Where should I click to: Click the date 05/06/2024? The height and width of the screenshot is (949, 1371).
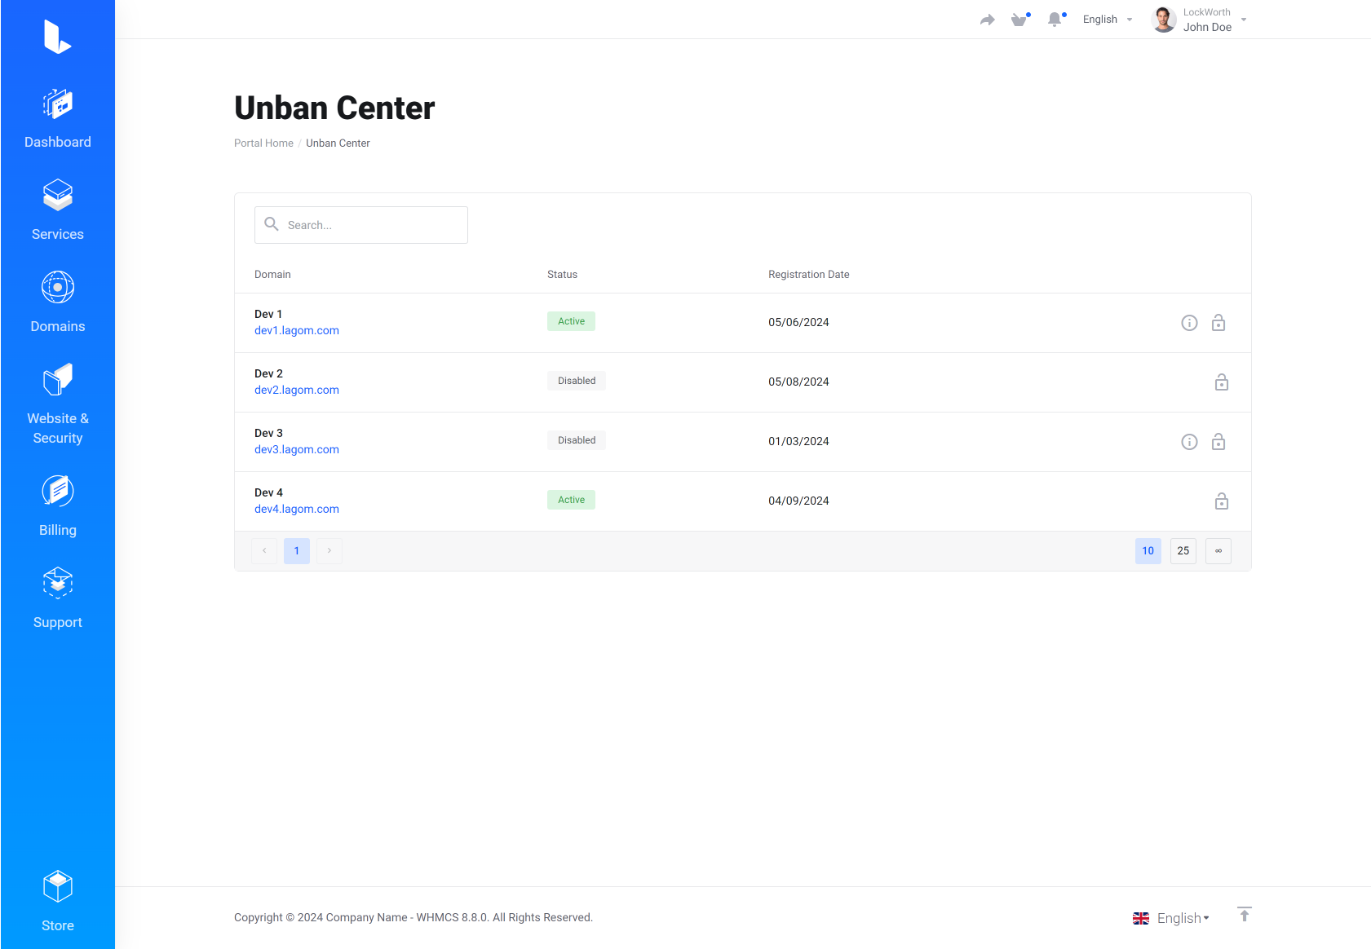(798, 322)
